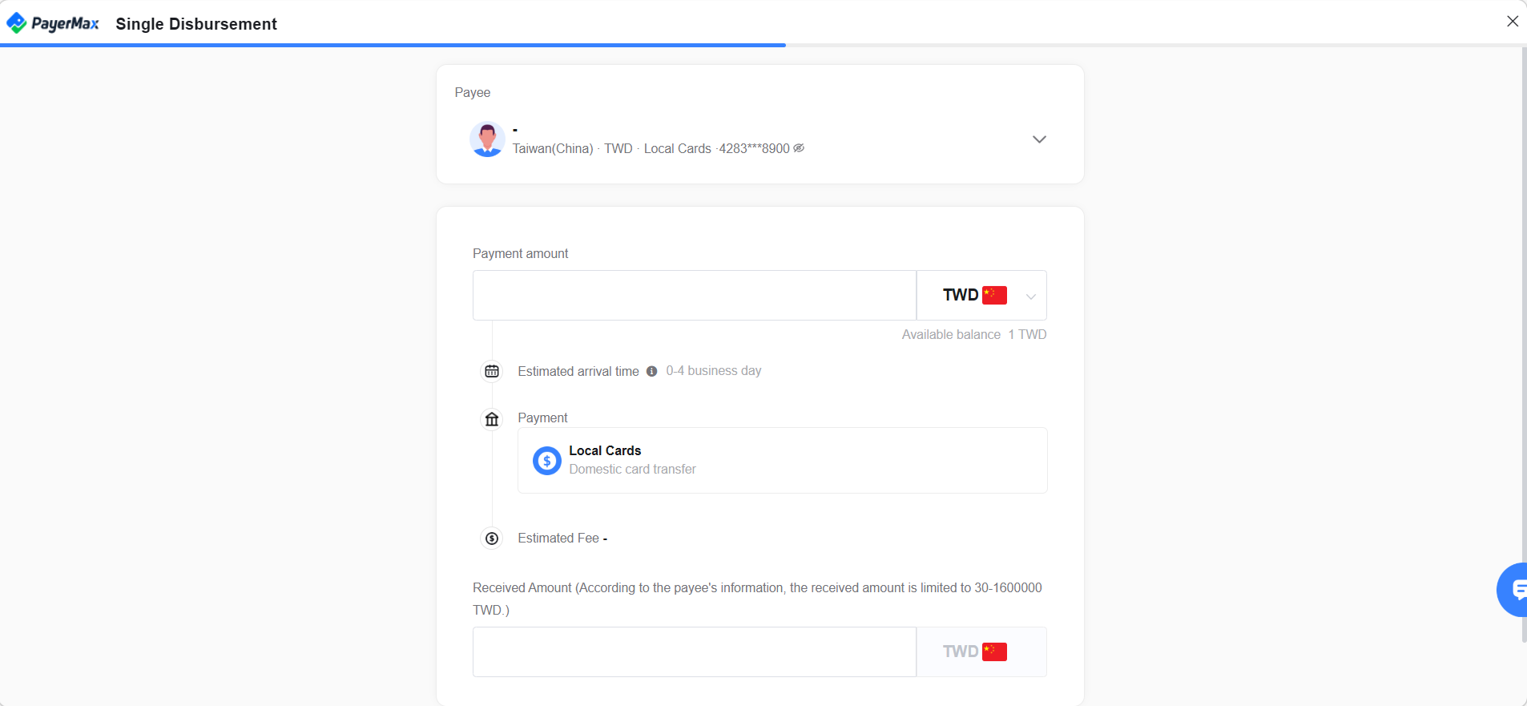Click the PayerMax logo
Image resolution: width=1527 pixels, height=706 pixels.
click(53, 23)
